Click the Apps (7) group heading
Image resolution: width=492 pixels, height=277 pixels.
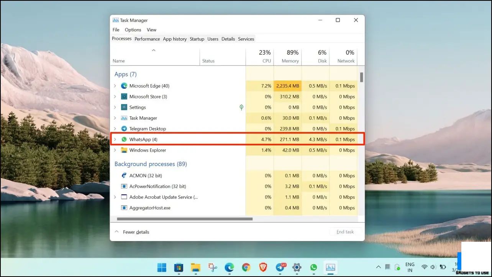(125, 74)
